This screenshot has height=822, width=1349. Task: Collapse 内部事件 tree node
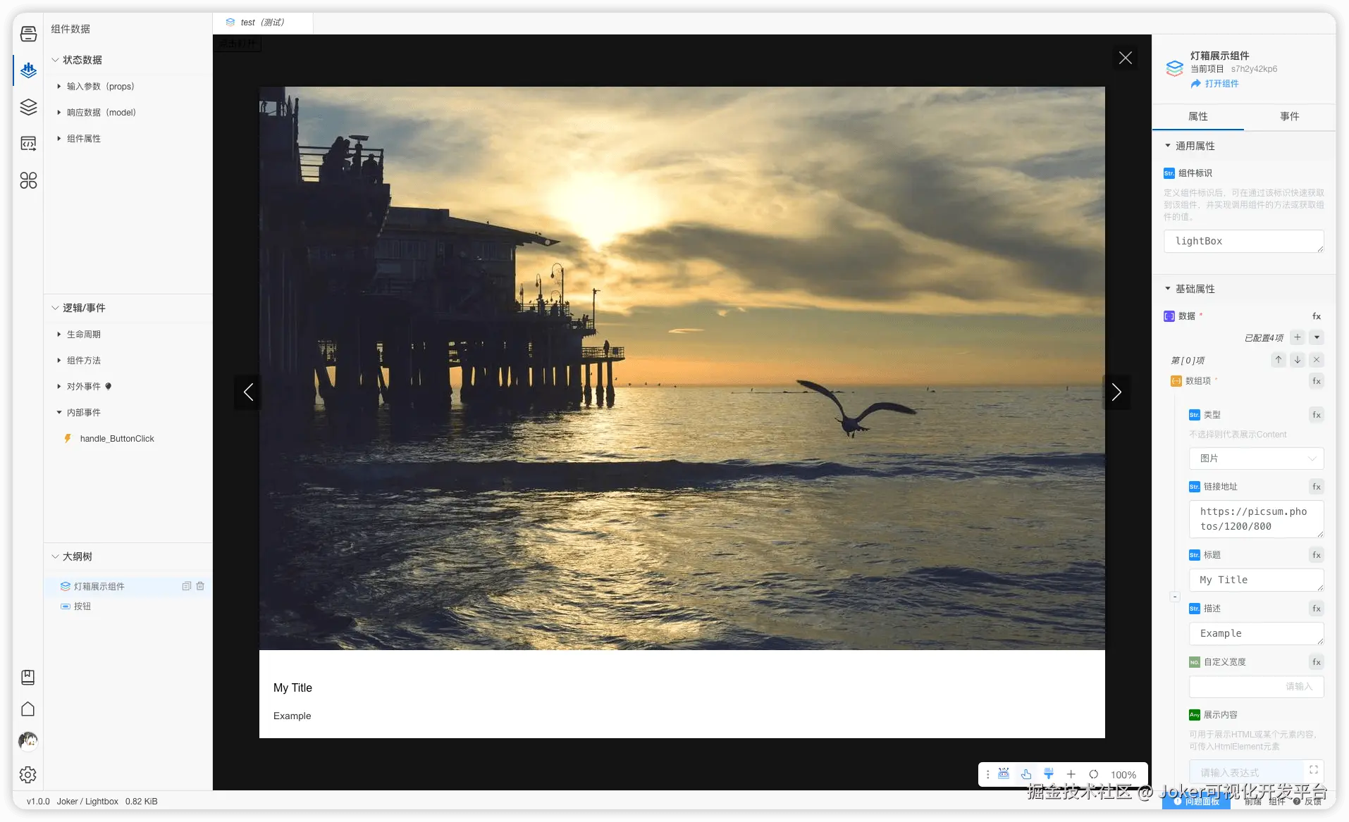[59, 412]
